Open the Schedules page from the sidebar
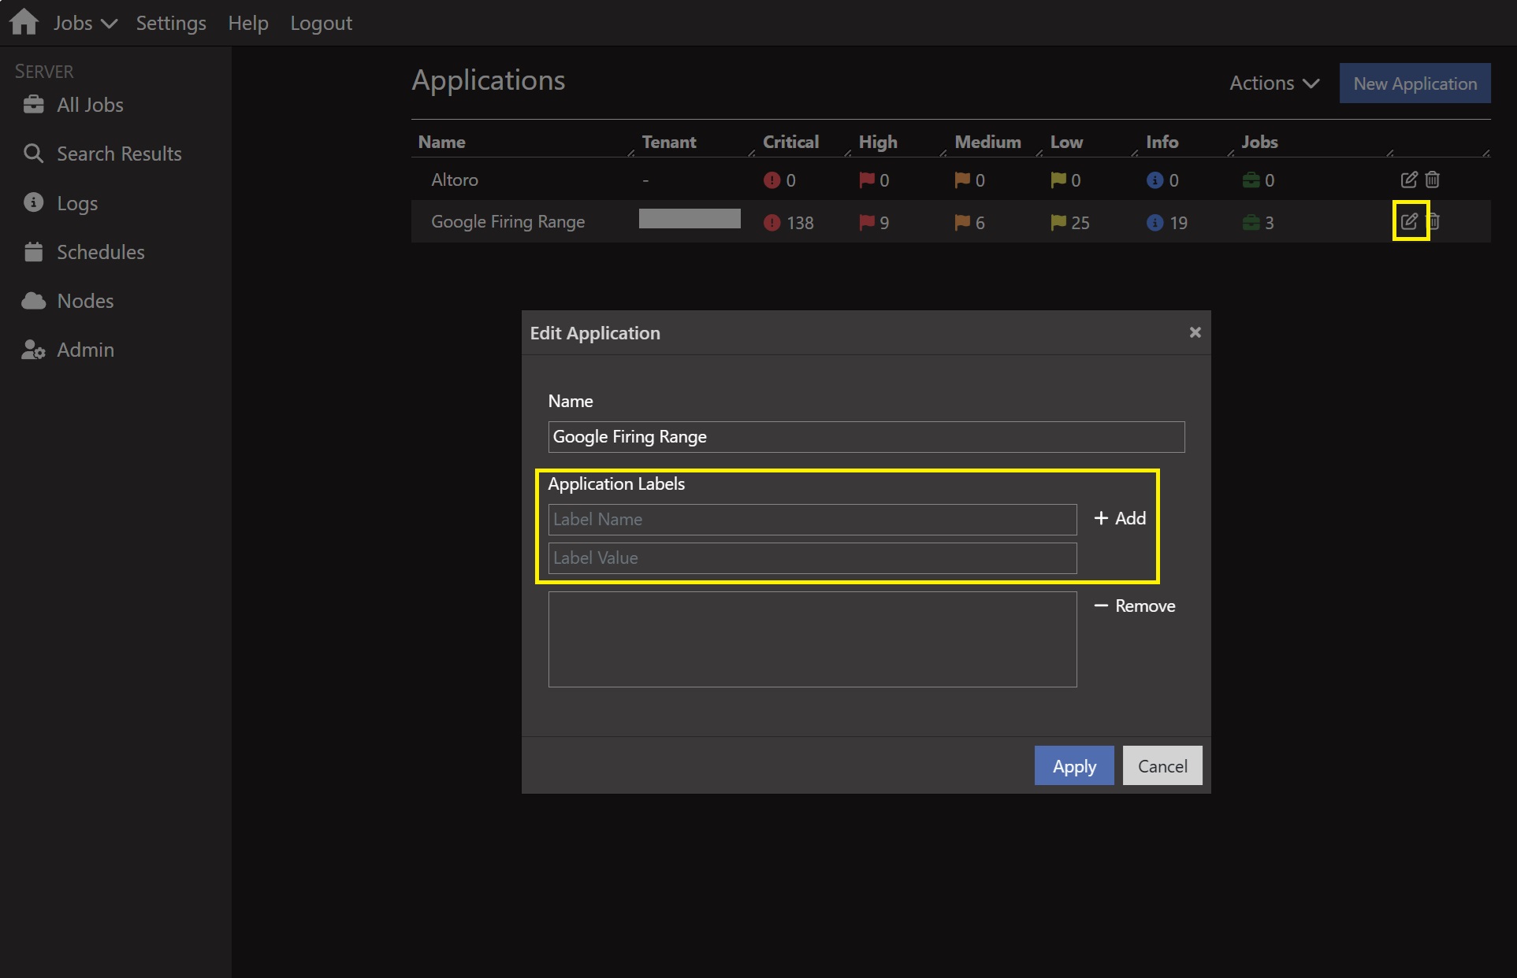This screenshot has height=978, width=1517. (x=100, y=252)
